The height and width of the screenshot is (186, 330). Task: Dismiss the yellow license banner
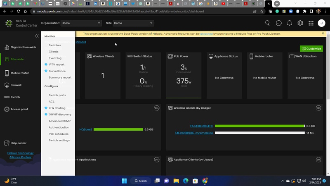[323, 33]
